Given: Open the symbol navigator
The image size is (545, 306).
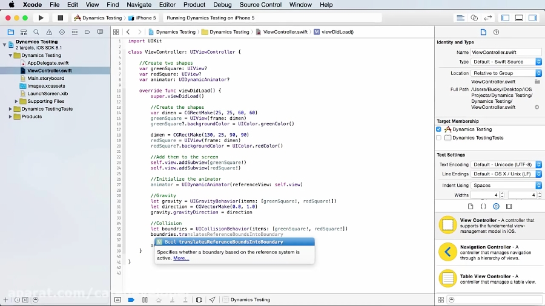Looking at the screenshot, I should tap(23, 32).
